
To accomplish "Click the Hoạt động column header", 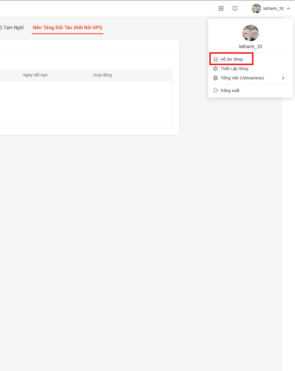I will (102, 75).
